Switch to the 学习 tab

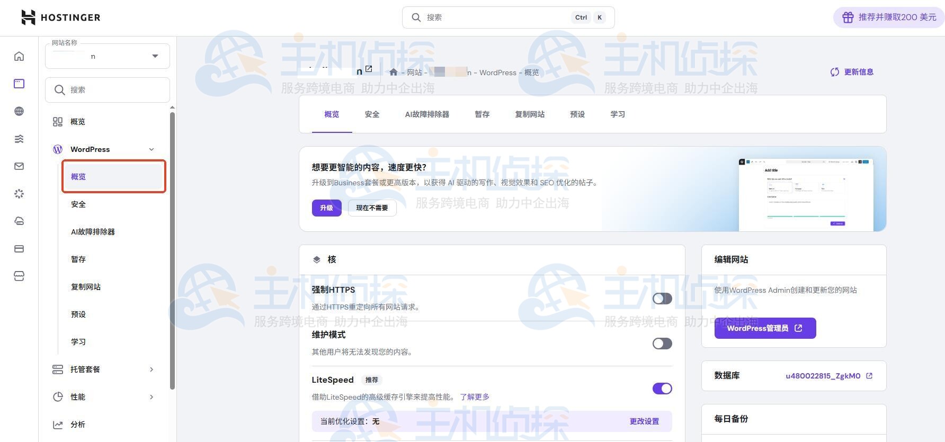(x=618, y=114)
